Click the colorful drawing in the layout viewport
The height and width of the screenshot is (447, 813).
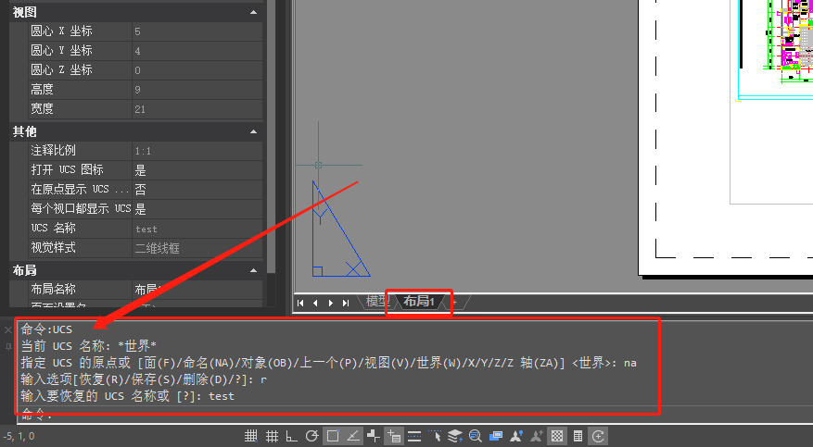(x=788, y=42)
